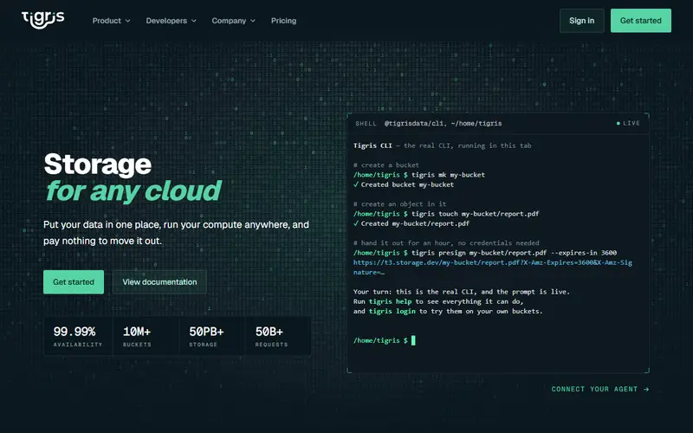Open the Company dropdown
The height and width of the screenshot is (433, 693).
pyautogui.click(x=233, y=21)
